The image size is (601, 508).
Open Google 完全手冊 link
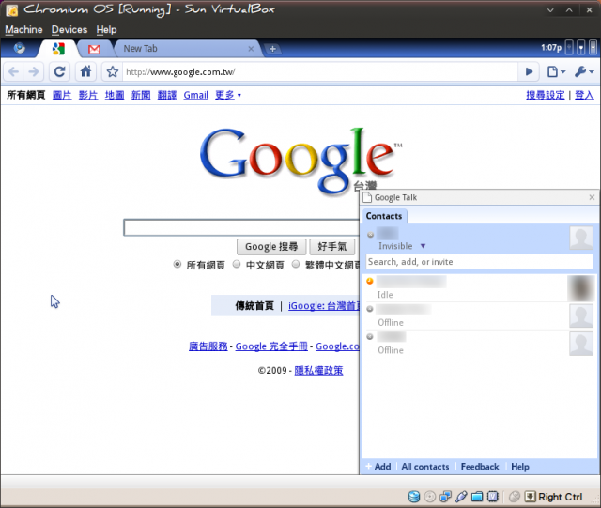(x=271, y=346)
